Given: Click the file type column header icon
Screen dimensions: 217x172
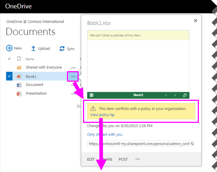Looking at the screenshot, I should (19, 59).
